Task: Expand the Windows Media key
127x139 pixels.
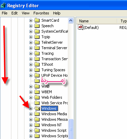Action: [x=31, y=114]
